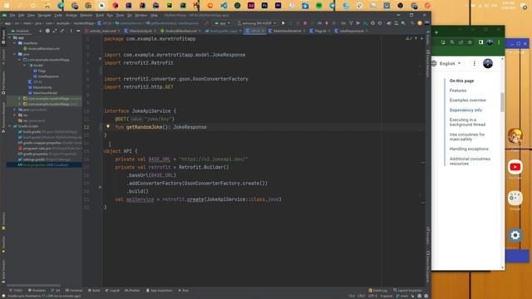Screen dimensions: 532x299
Task: Open the Build menu in the menu bar
Action: pos(100,15)
